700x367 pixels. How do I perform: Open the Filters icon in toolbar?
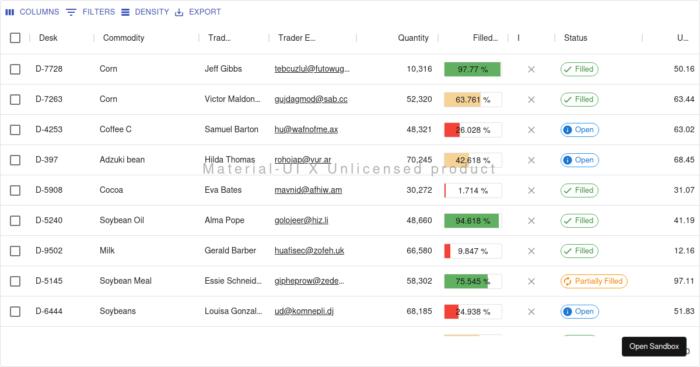point(71,12)
